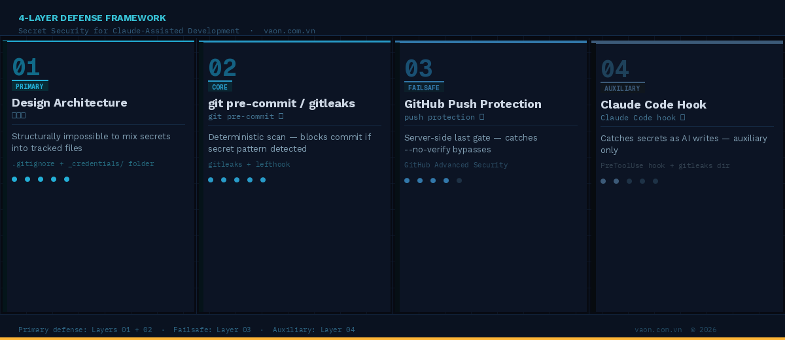This screenshot has width=785, height=340.
Task: Select the FAILSAFE badge
Action: coord(424,88)
